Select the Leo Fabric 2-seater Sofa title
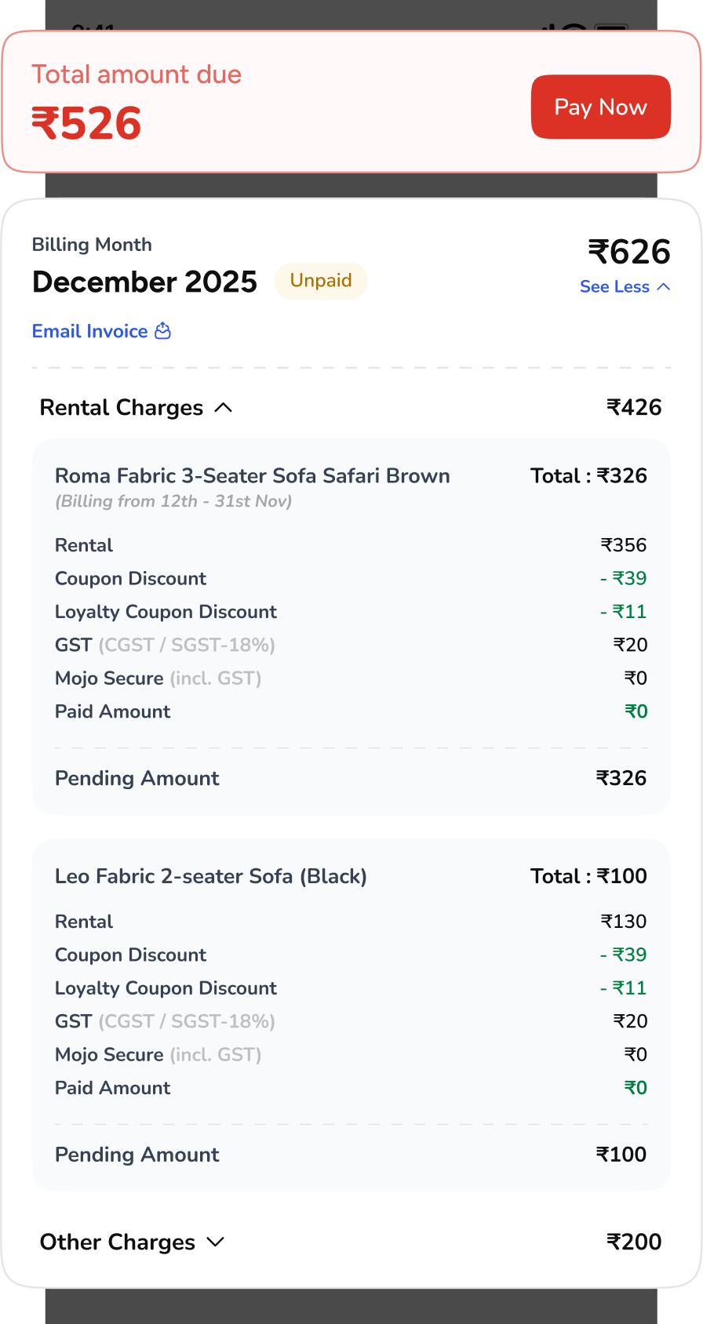703x1324 pixels. click(210, 876)
